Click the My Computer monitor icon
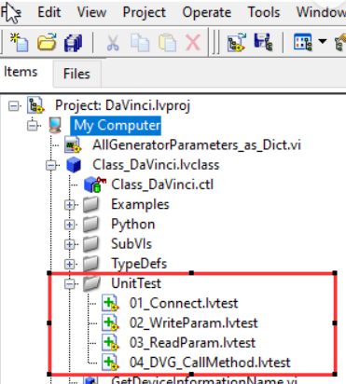This screenshot has width=346, height=384. point(55,125)
